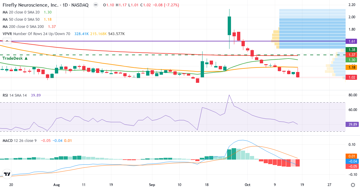
Task: Click the purple 39.89 RSI axis label
Action: tap(352, 124)
